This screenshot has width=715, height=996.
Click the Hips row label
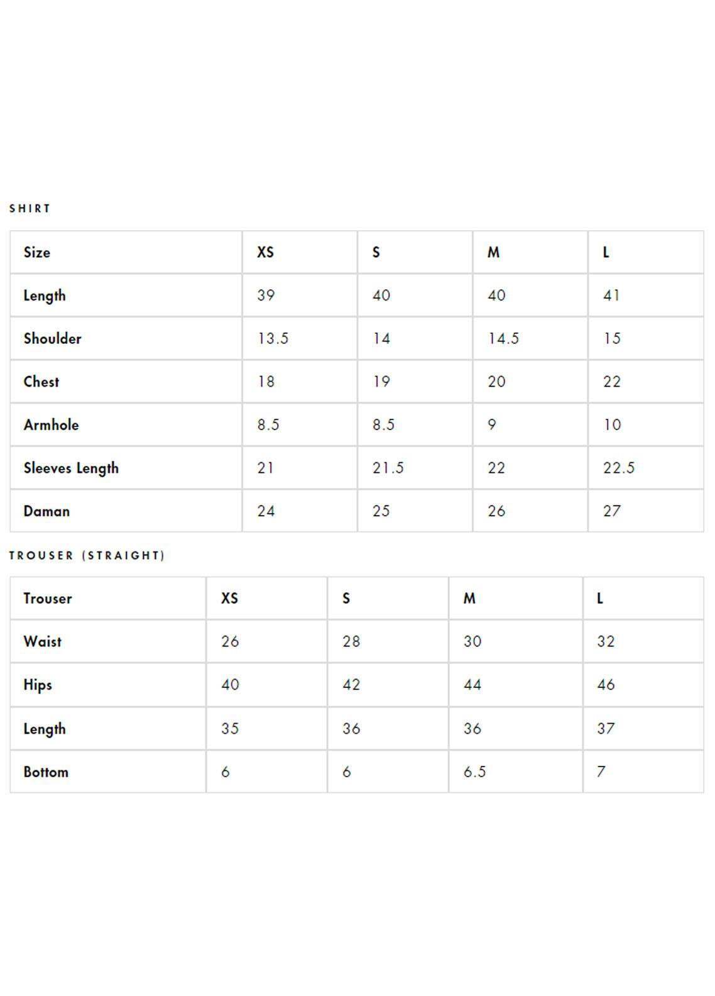click(x=38, y=685)
